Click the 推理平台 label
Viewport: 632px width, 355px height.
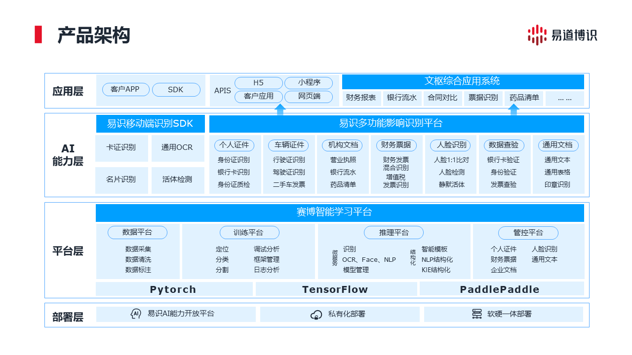point(394,233)
